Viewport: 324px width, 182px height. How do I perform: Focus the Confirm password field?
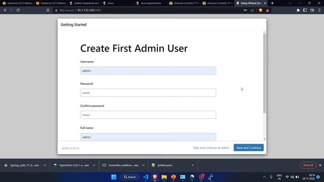point(148,115)
